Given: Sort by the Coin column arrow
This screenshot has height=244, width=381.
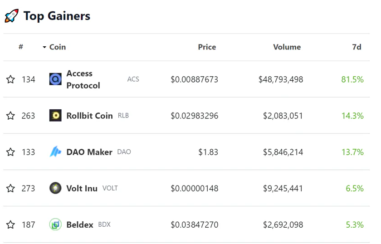Looking at the screenshot, I should pos(44,47).
